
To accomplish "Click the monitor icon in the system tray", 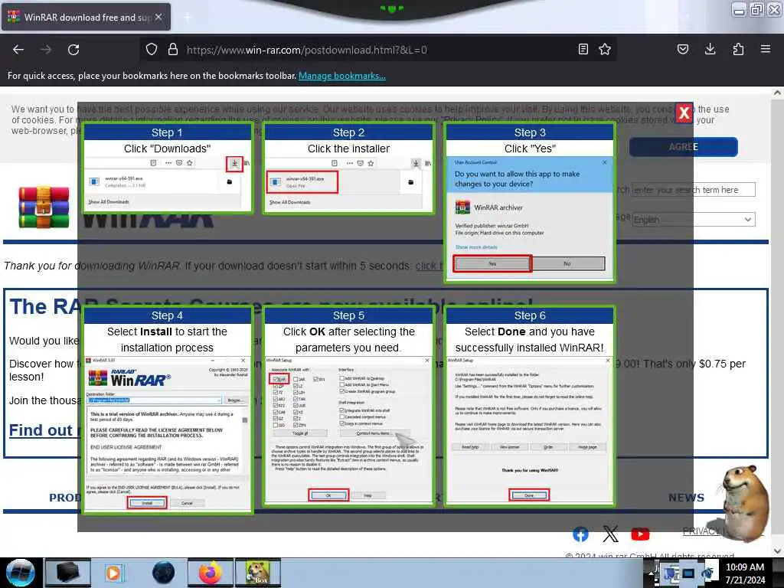I will 688,573.
